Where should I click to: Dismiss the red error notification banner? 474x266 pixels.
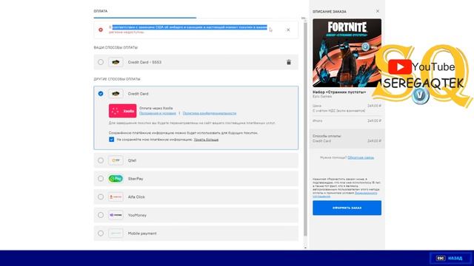(288, 30)
